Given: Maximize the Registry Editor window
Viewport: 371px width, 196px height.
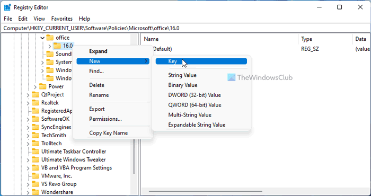Looking at the screenshot, I should tap(340, 7).
